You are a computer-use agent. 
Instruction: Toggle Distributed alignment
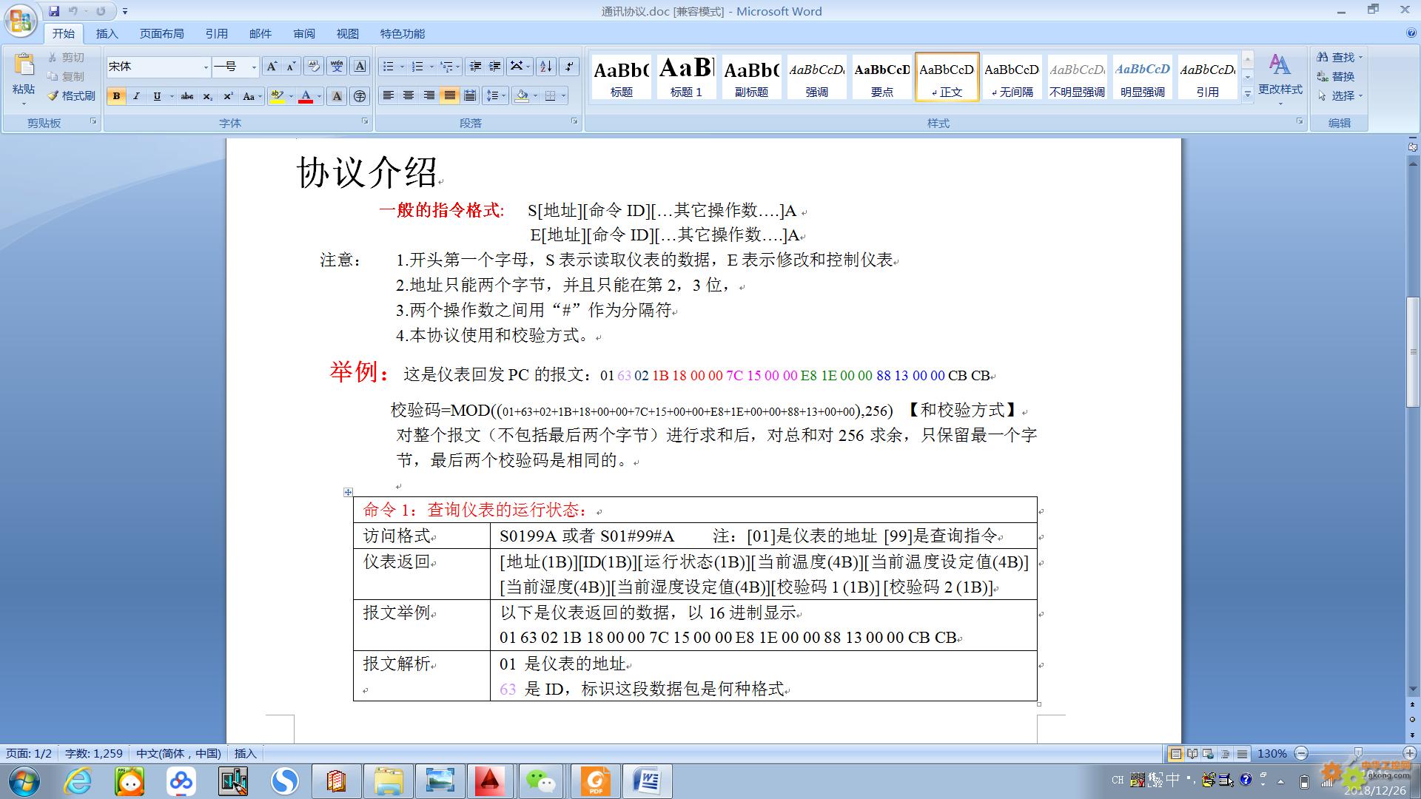tap(470, 95)
